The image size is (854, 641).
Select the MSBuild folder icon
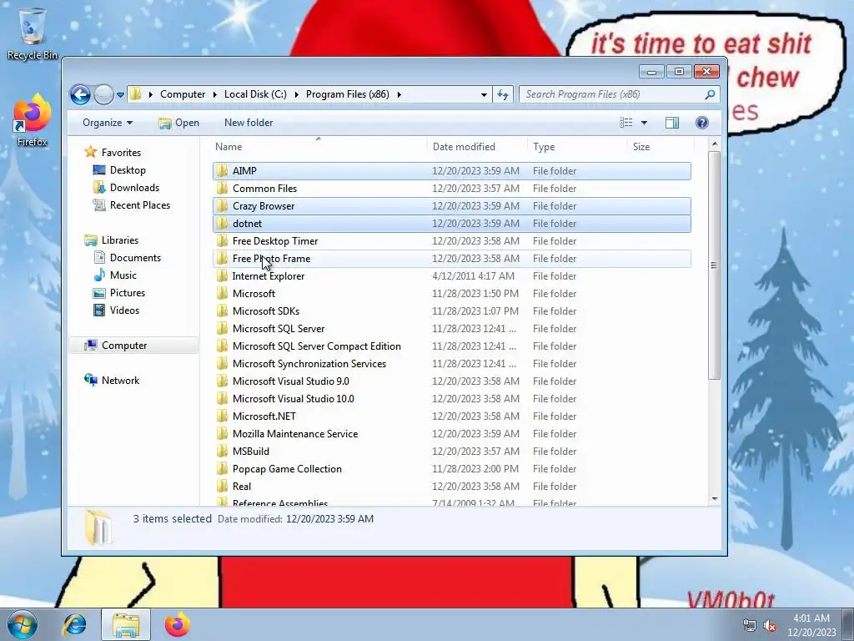tap(222, 452)
